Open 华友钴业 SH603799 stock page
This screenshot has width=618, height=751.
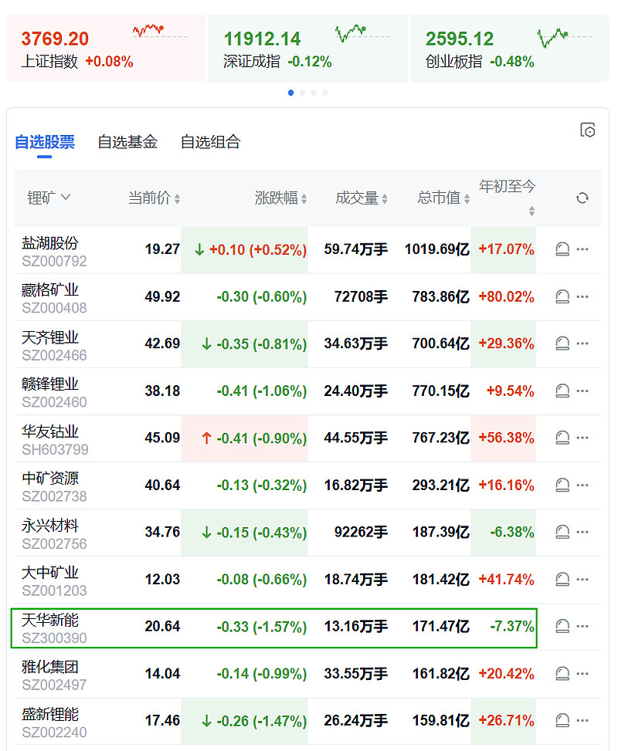point(55,440)
